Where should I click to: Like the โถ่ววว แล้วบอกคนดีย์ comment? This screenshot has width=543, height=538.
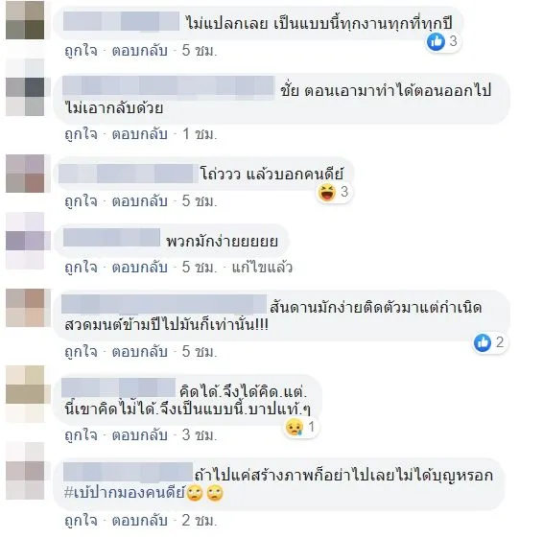[81, 201]
